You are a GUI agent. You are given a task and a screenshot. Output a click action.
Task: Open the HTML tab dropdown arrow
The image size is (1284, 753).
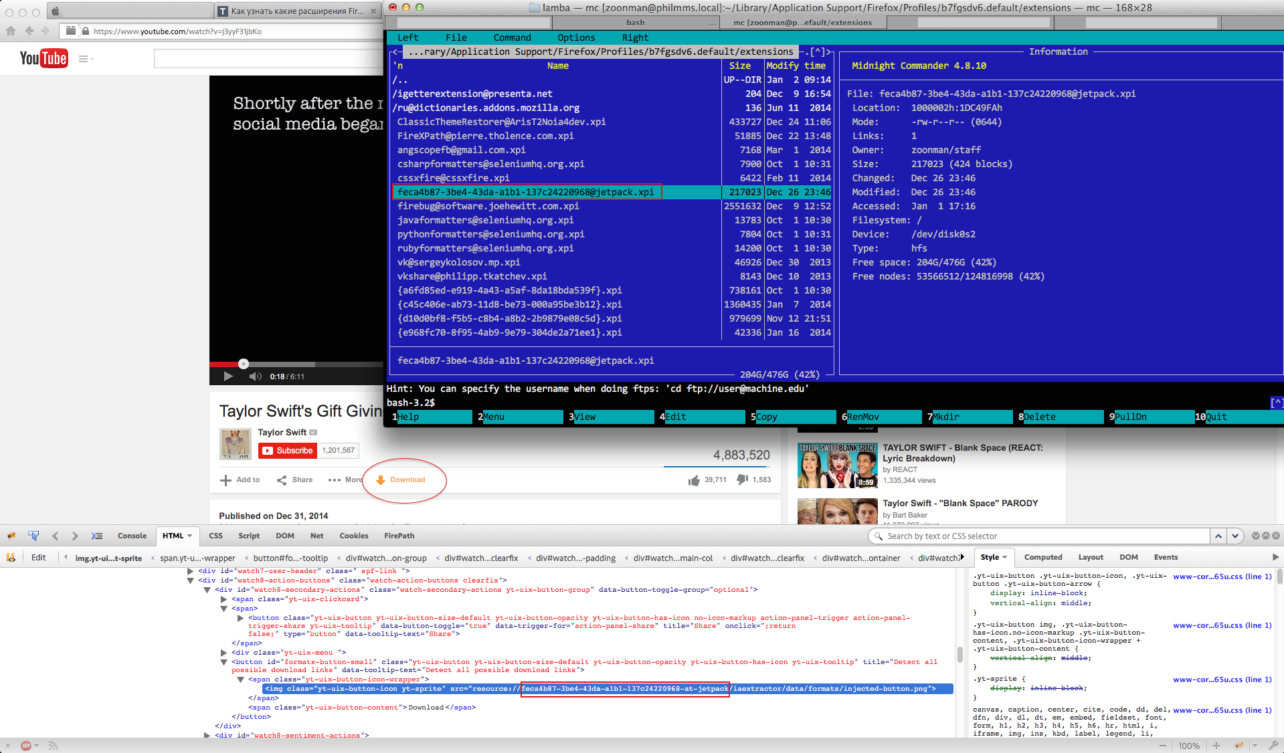pyautogui.click(x=190, y=536)
